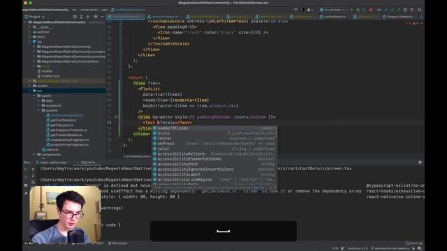
Task: Click the Run tool window rerun icon
Action: point(26,169)
